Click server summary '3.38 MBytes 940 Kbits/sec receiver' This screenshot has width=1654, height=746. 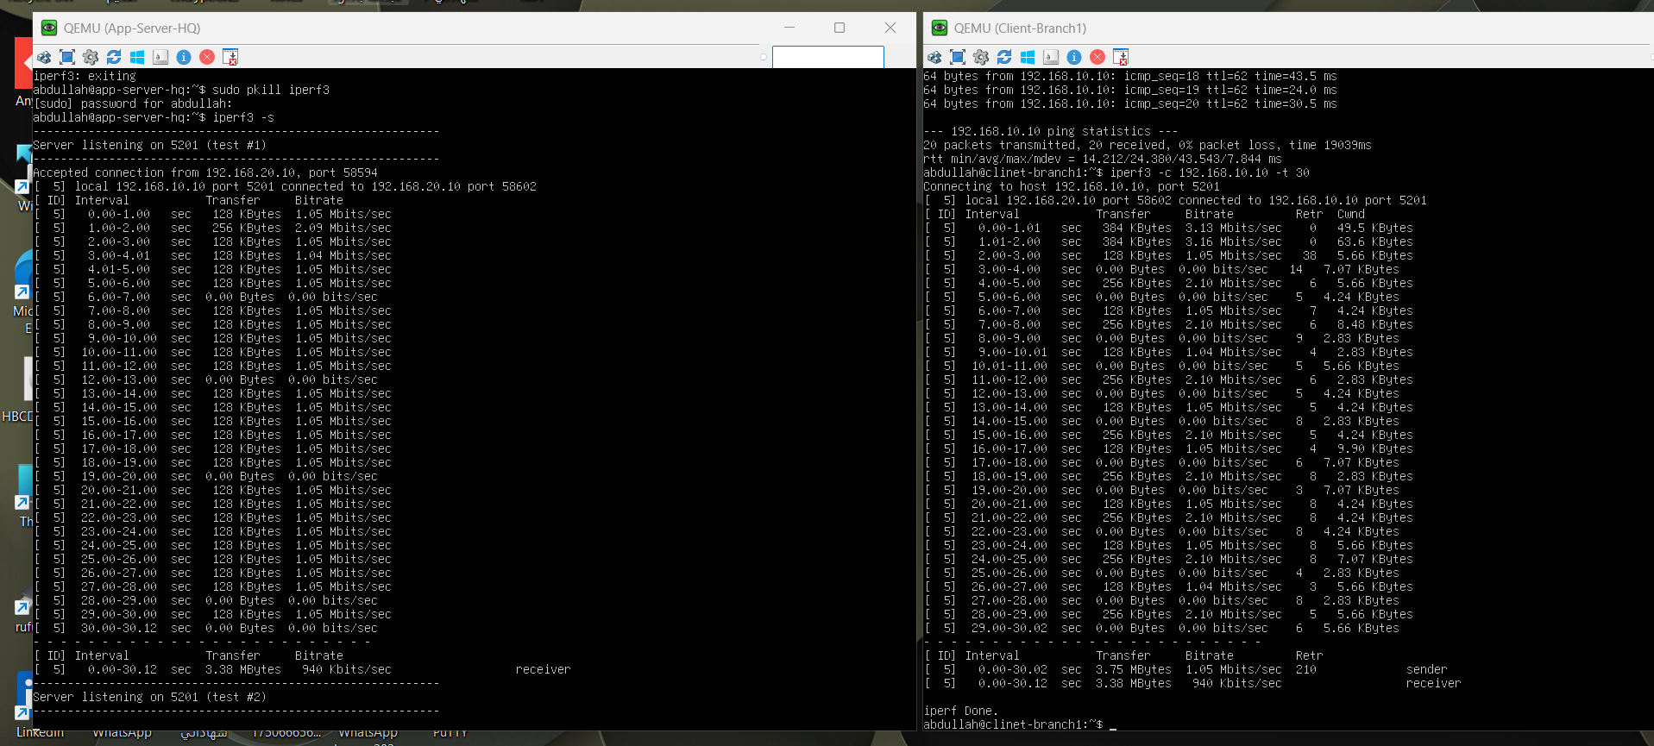coord(302,669)
